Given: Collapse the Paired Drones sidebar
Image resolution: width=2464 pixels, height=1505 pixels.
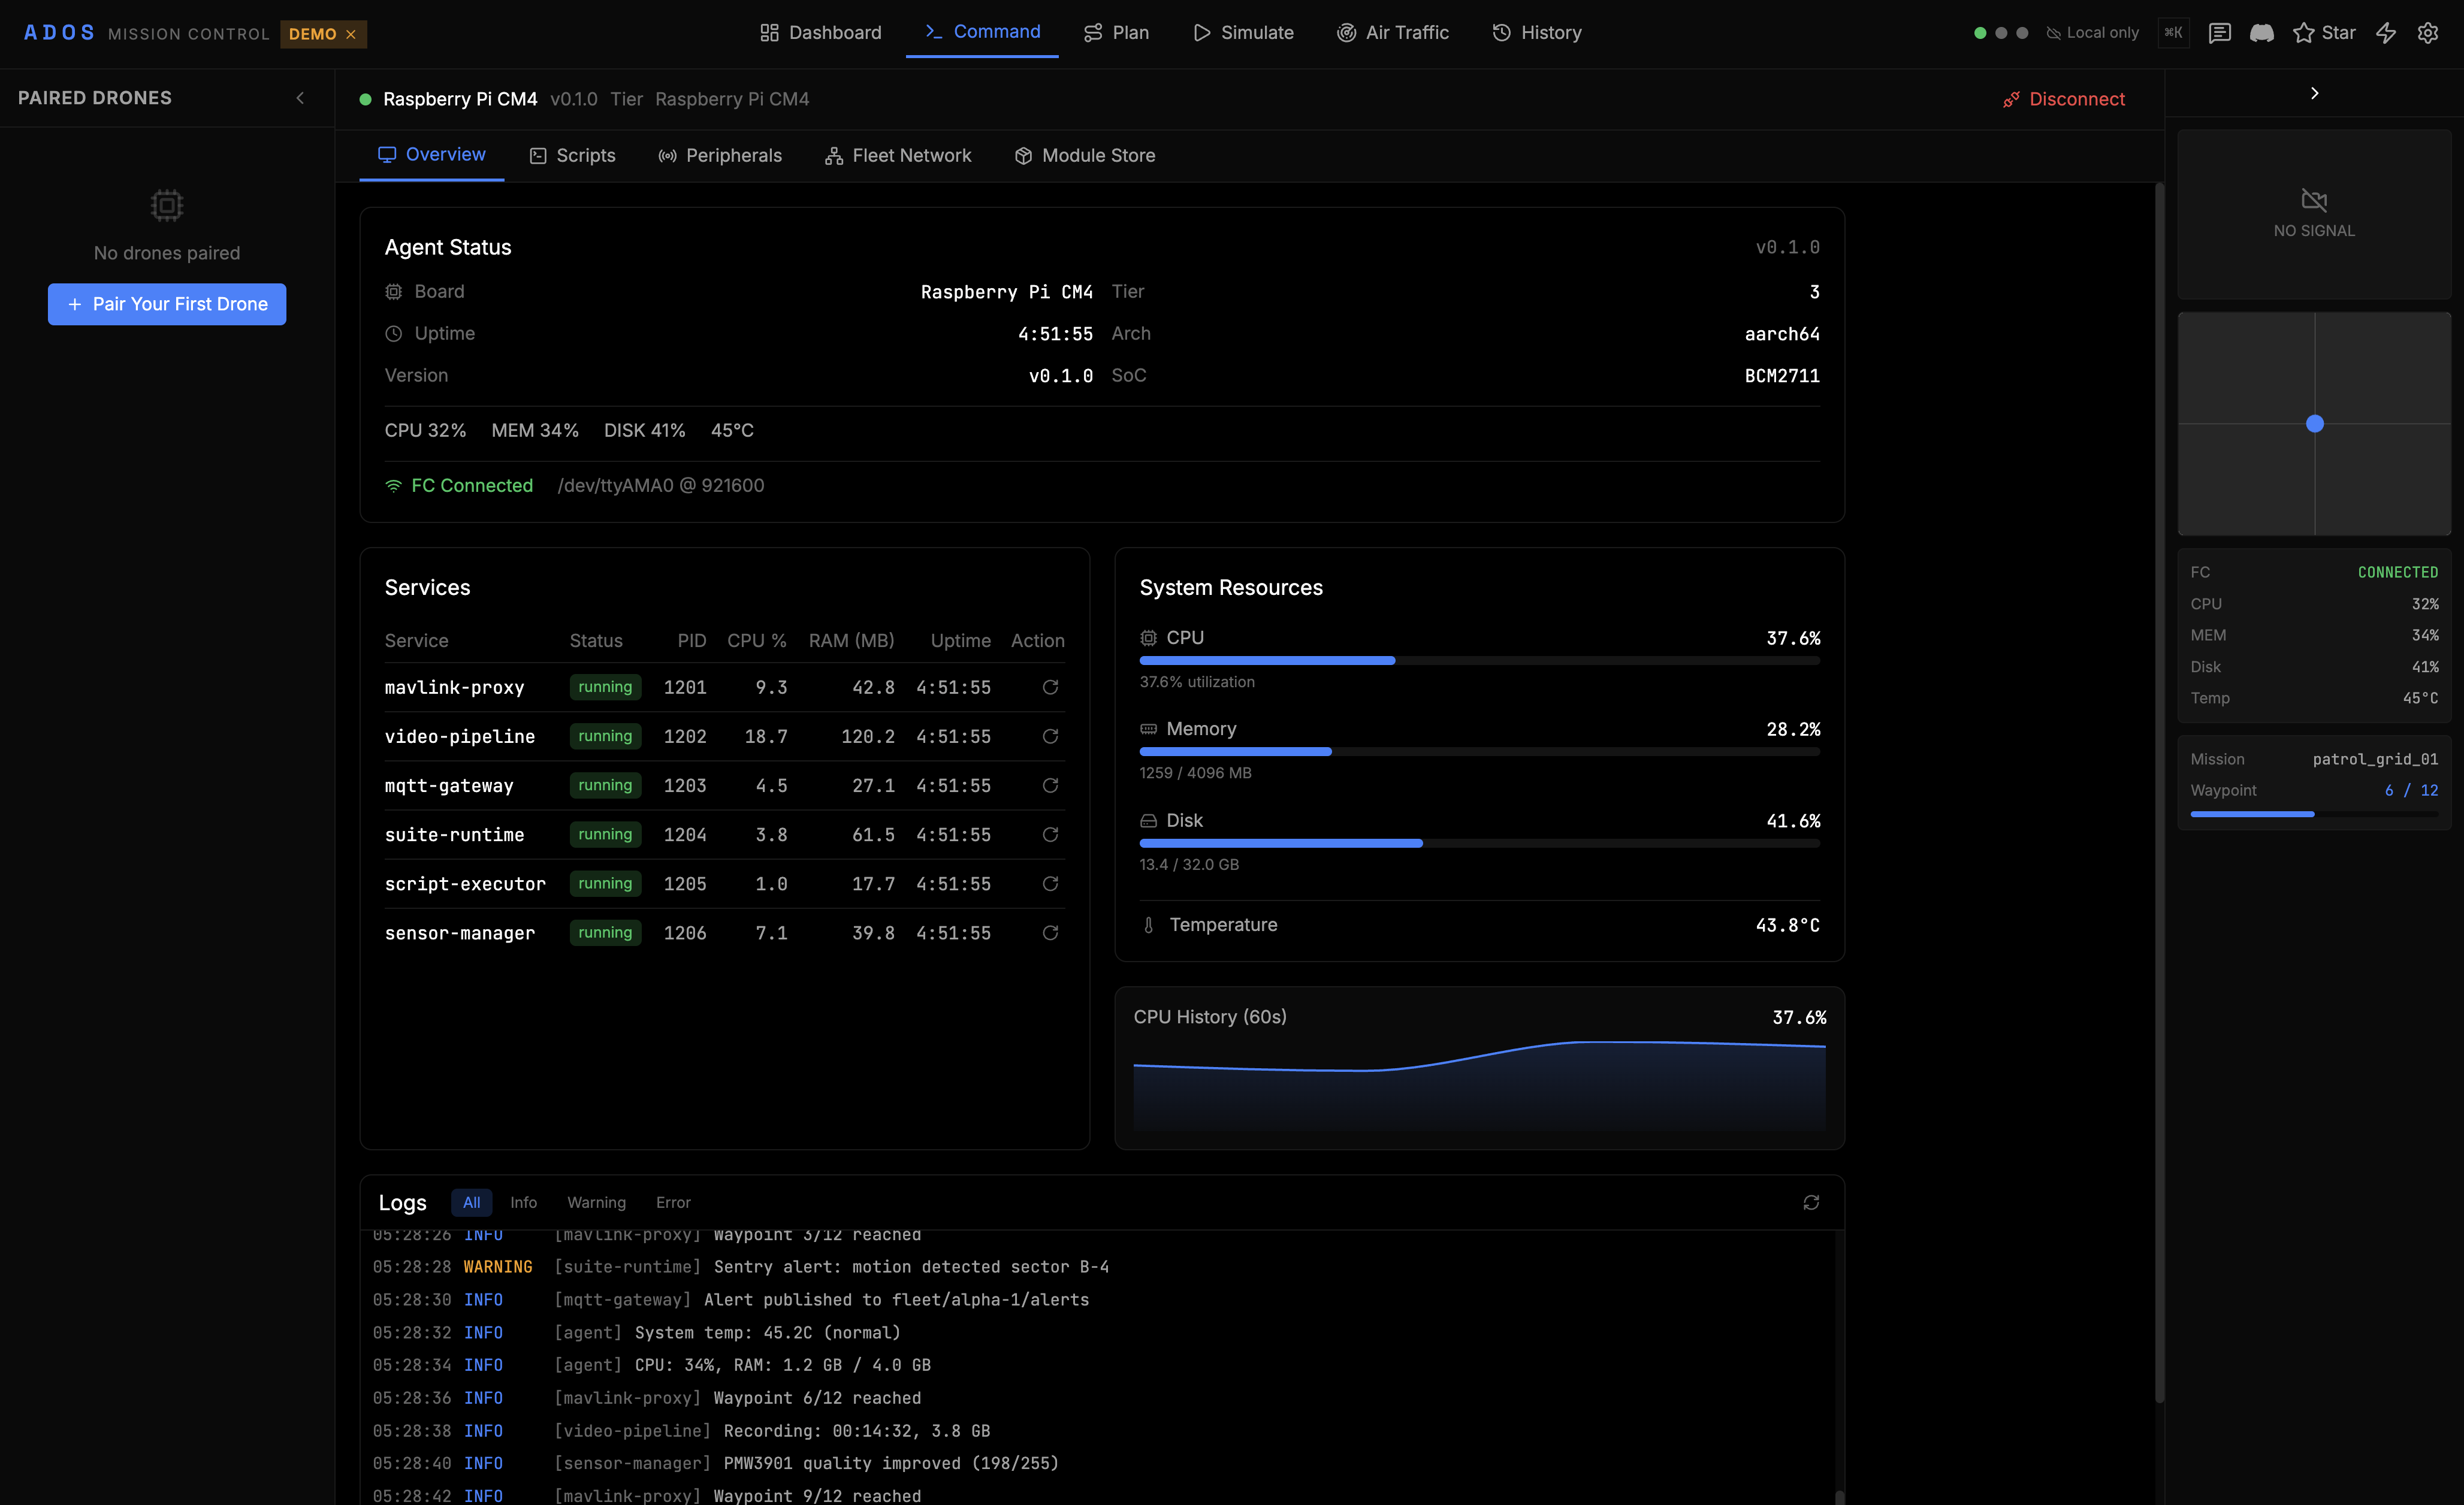Looking at the screenshot, I should coord(300,98).
